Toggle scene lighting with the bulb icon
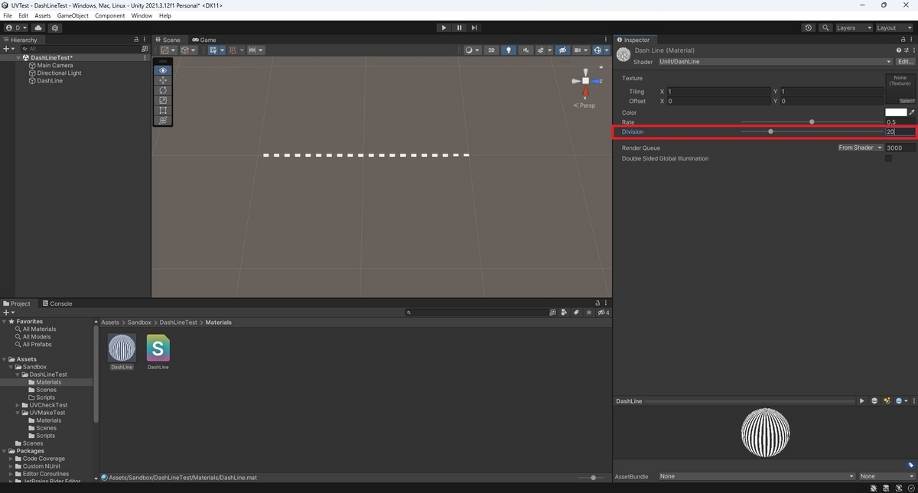918x493 pixels. point(508,50)
